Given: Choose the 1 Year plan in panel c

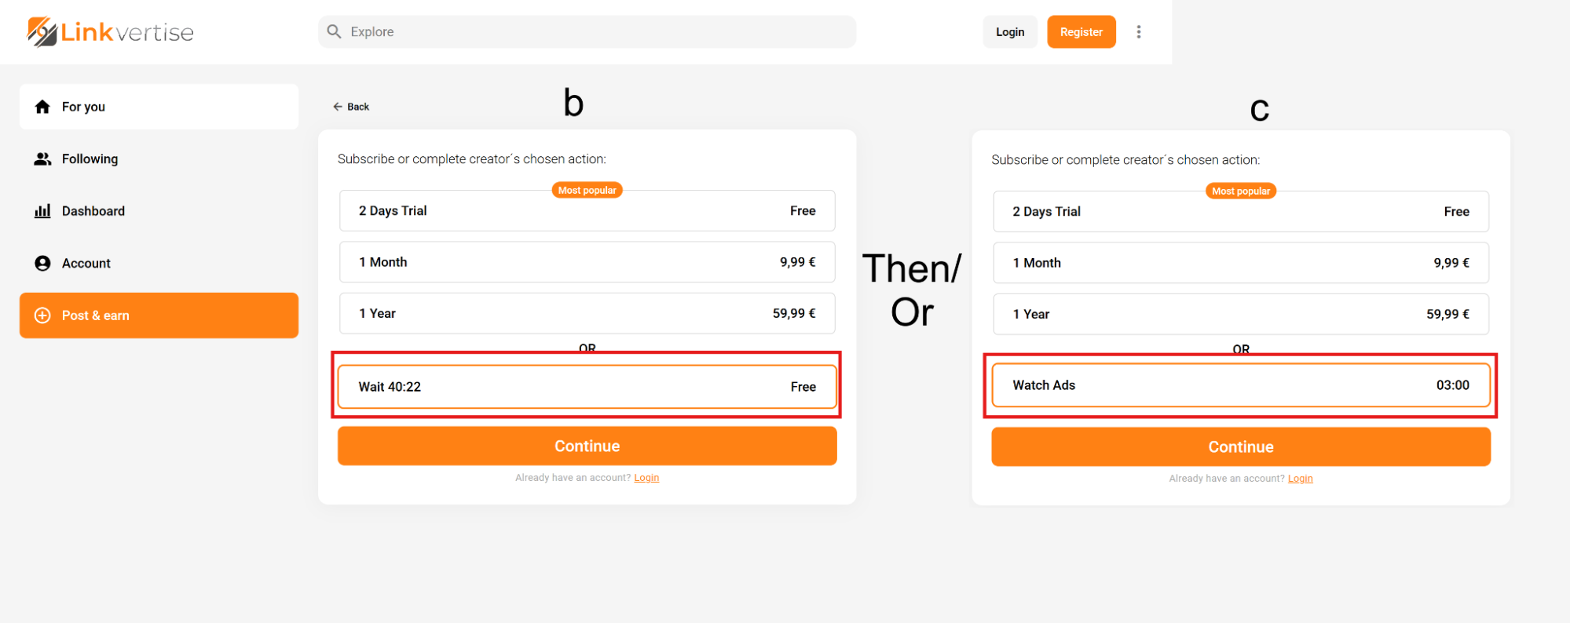Looking at the screenshot, I should pyautogui.click(x=1240, y=314).
